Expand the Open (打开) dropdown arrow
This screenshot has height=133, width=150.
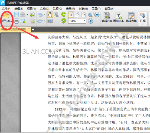[x=6, y=24]
